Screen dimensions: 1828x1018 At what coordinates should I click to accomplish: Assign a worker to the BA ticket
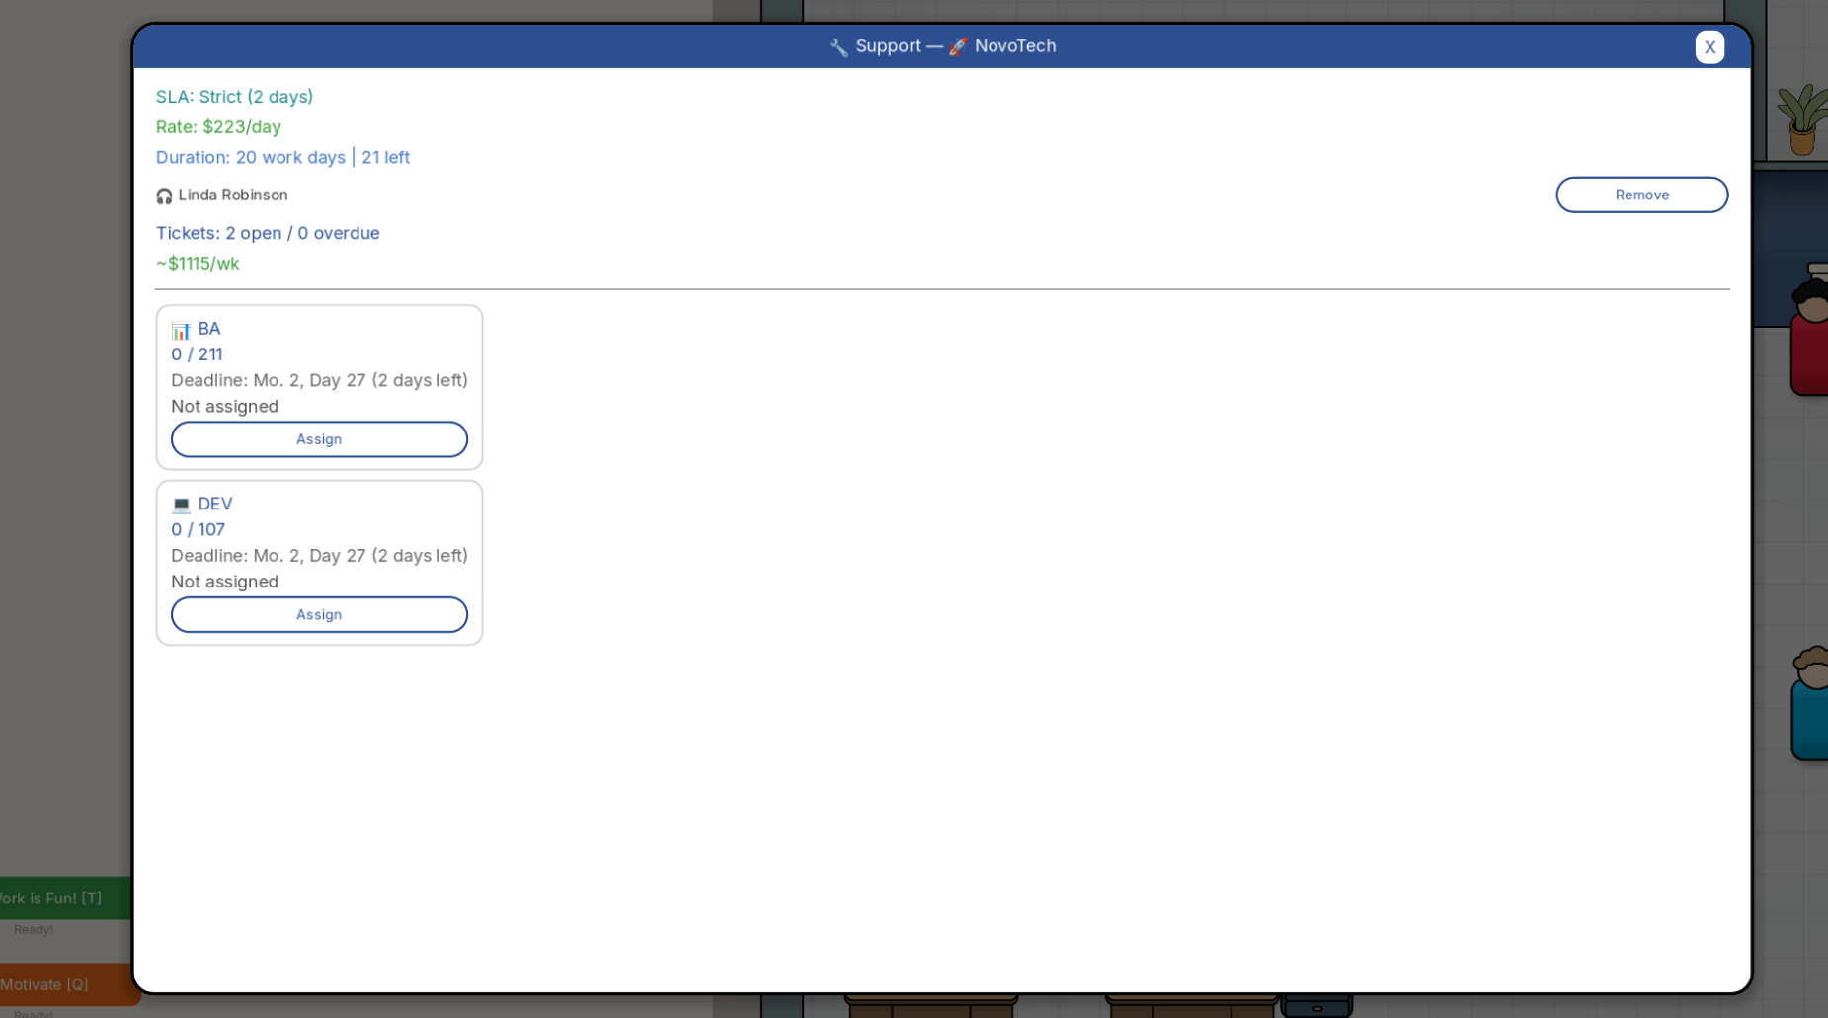(x=319, y=439)
